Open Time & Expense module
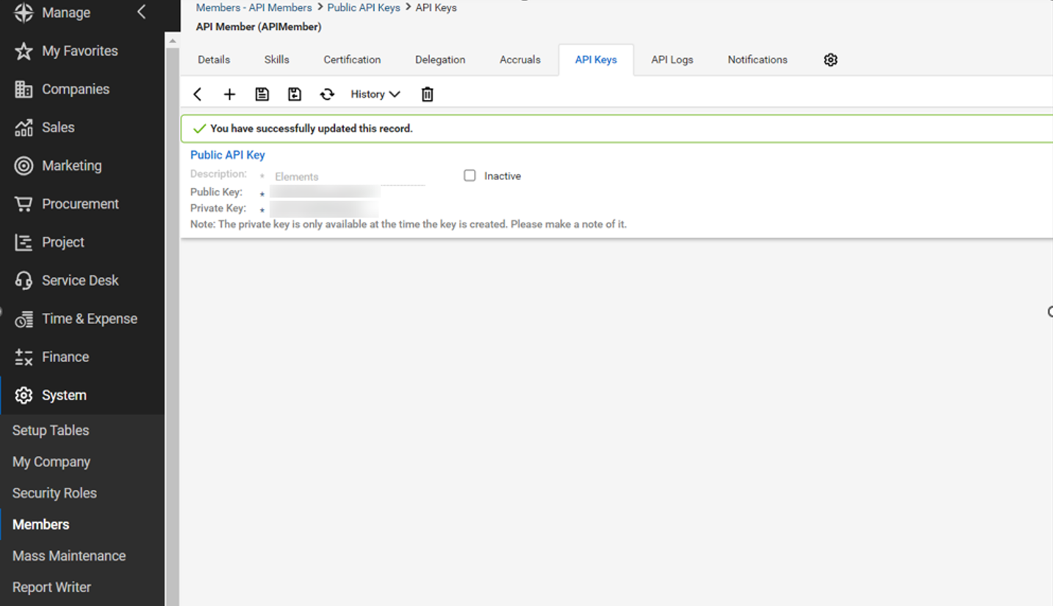The image size is (1053, 606). click(x=89, y=319)
